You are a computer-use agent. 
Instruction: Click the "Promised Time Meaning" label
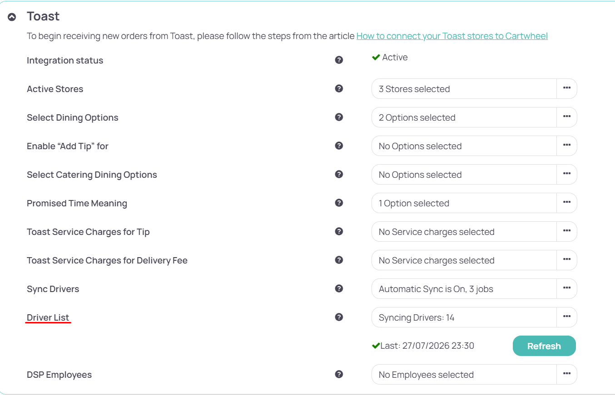pyautogui.click(x=77, y=203)
